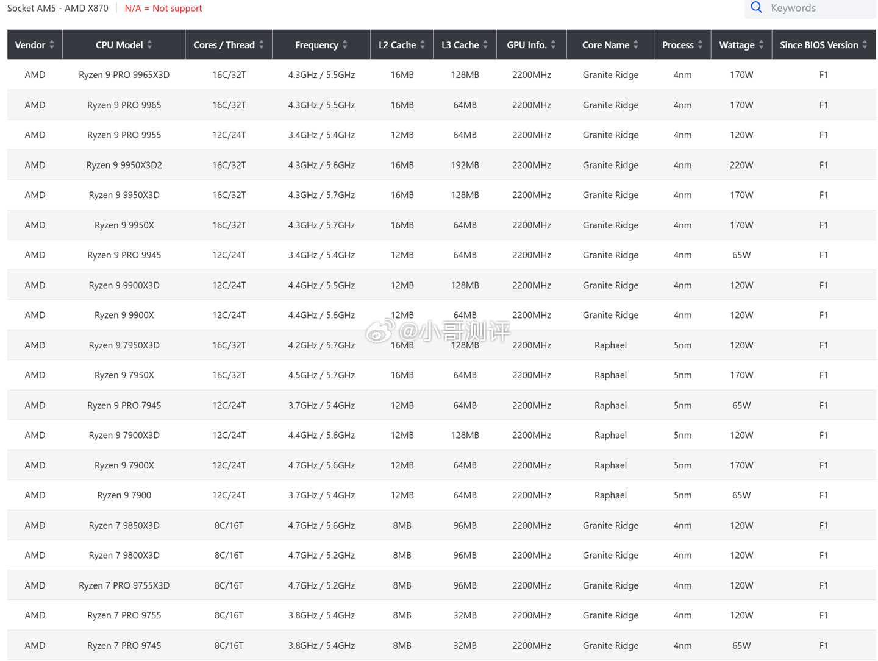The image size is (878, 661).
Task: Select the Ryzen 9 7900X3D model cell
Action: pyautogui.click(x=124, y=436)
